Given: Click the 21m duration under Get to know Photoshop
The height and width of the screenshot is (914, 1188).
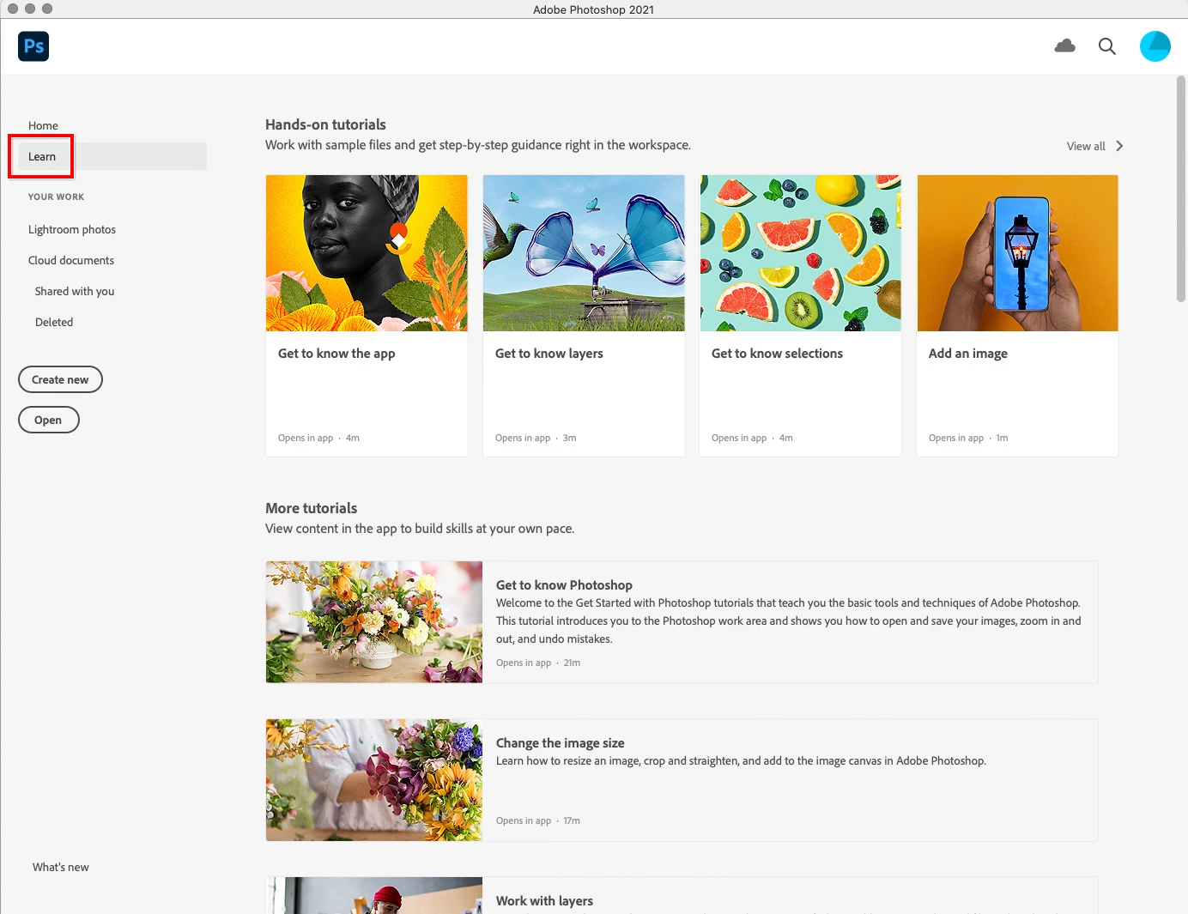Looking at the screenshot, I should pos(572,663).
